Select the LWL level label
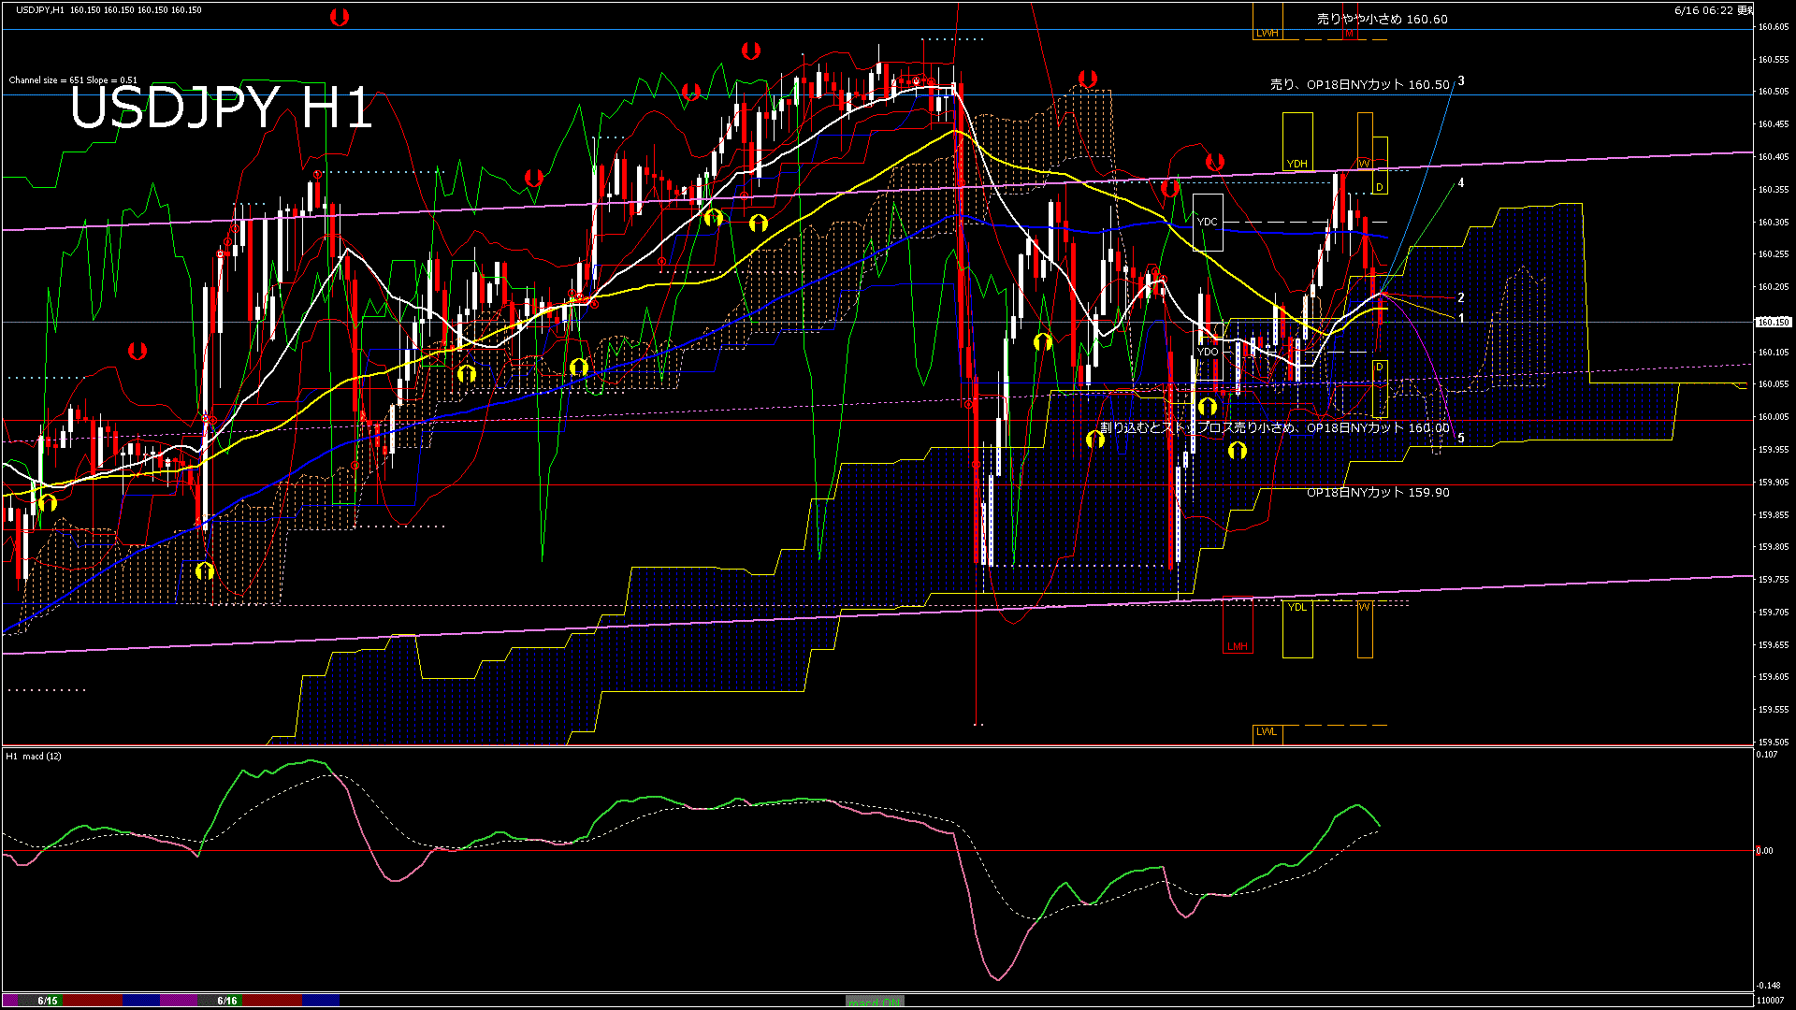 click(x=1267, y=731)
